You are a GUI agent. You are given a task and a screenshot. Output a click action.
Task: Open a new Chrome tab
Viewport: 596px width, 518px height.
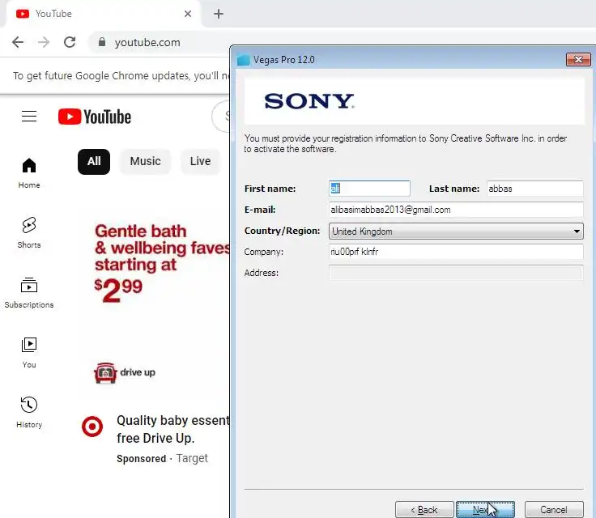(219, 14)
